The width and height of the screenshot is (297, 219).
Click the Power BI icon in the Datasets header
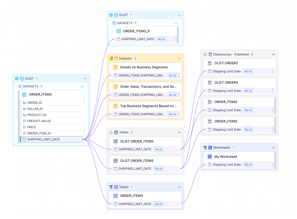point(111,58)
